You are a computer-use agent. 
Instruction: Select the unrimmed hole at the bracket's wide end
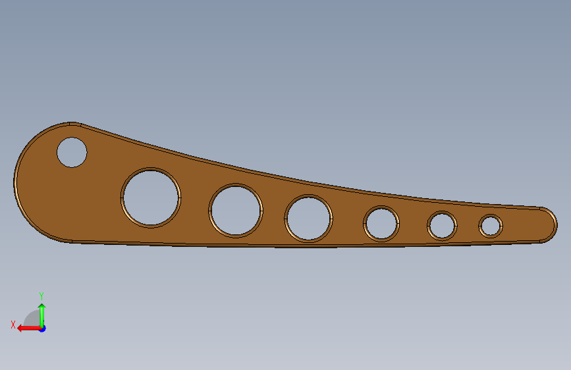click(72, 152)
